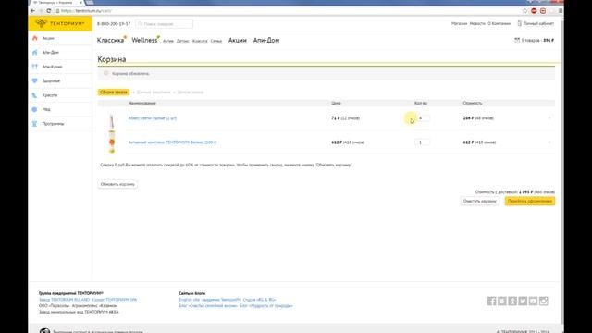
Task: Open the Семья subcategory
Action: [216, 41]
